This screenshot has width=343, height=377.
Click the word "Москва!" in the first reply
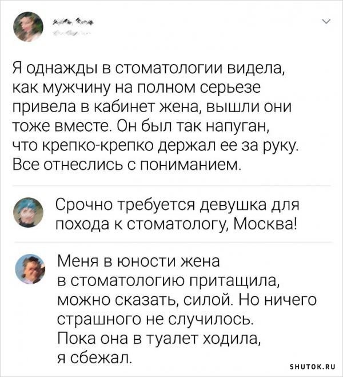[265, 224]
